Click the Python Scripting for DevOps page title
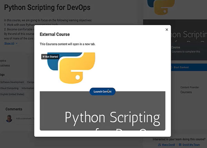Screen dimensions: 207x148 tap(47, 7)
